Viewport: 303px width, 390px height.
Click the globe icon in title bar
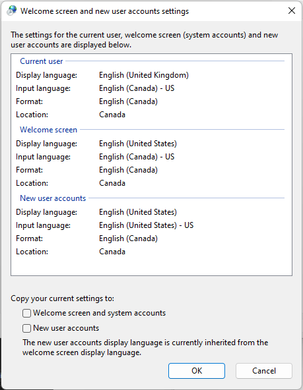pos(11,11)
